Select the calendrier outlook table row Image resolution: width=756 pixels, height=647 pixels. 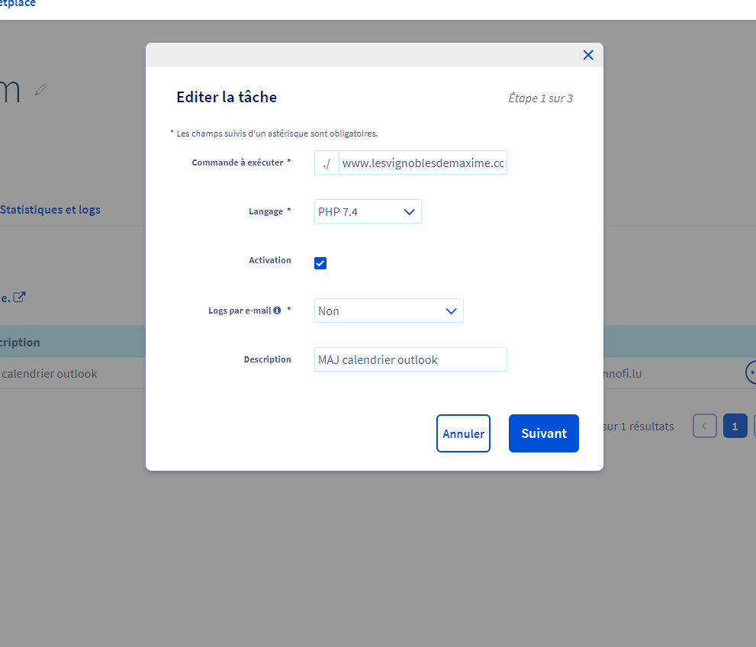click(50, 374)
